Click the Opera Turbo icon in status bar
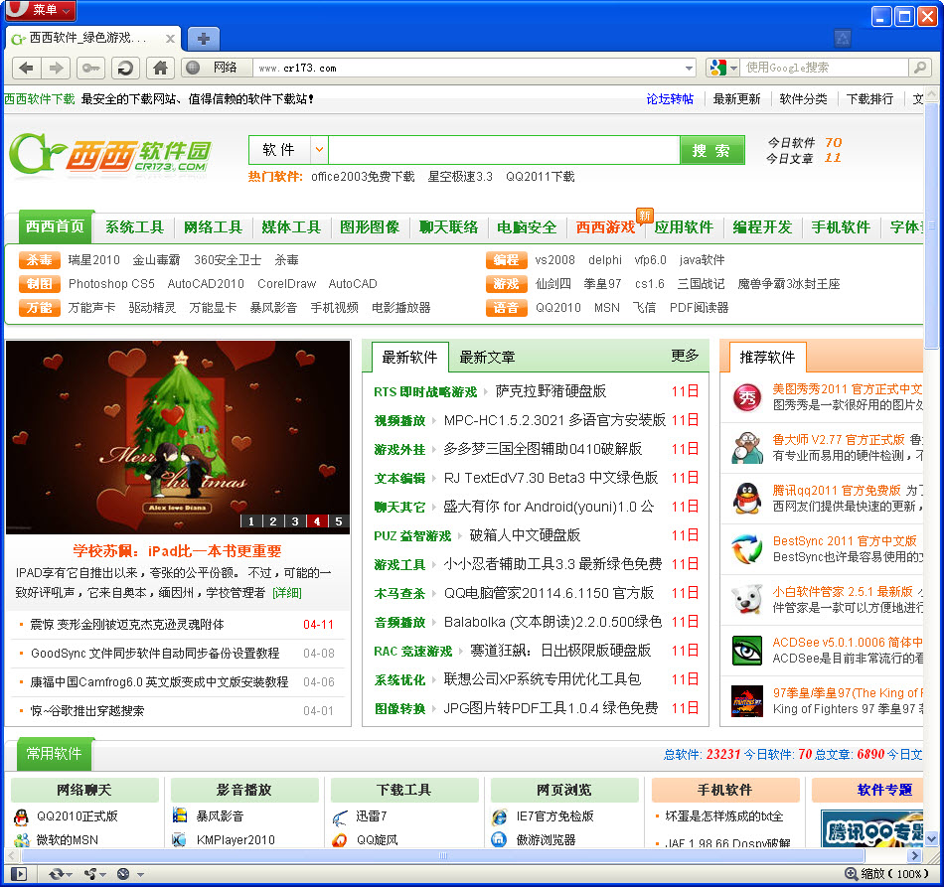 [123, 874]
